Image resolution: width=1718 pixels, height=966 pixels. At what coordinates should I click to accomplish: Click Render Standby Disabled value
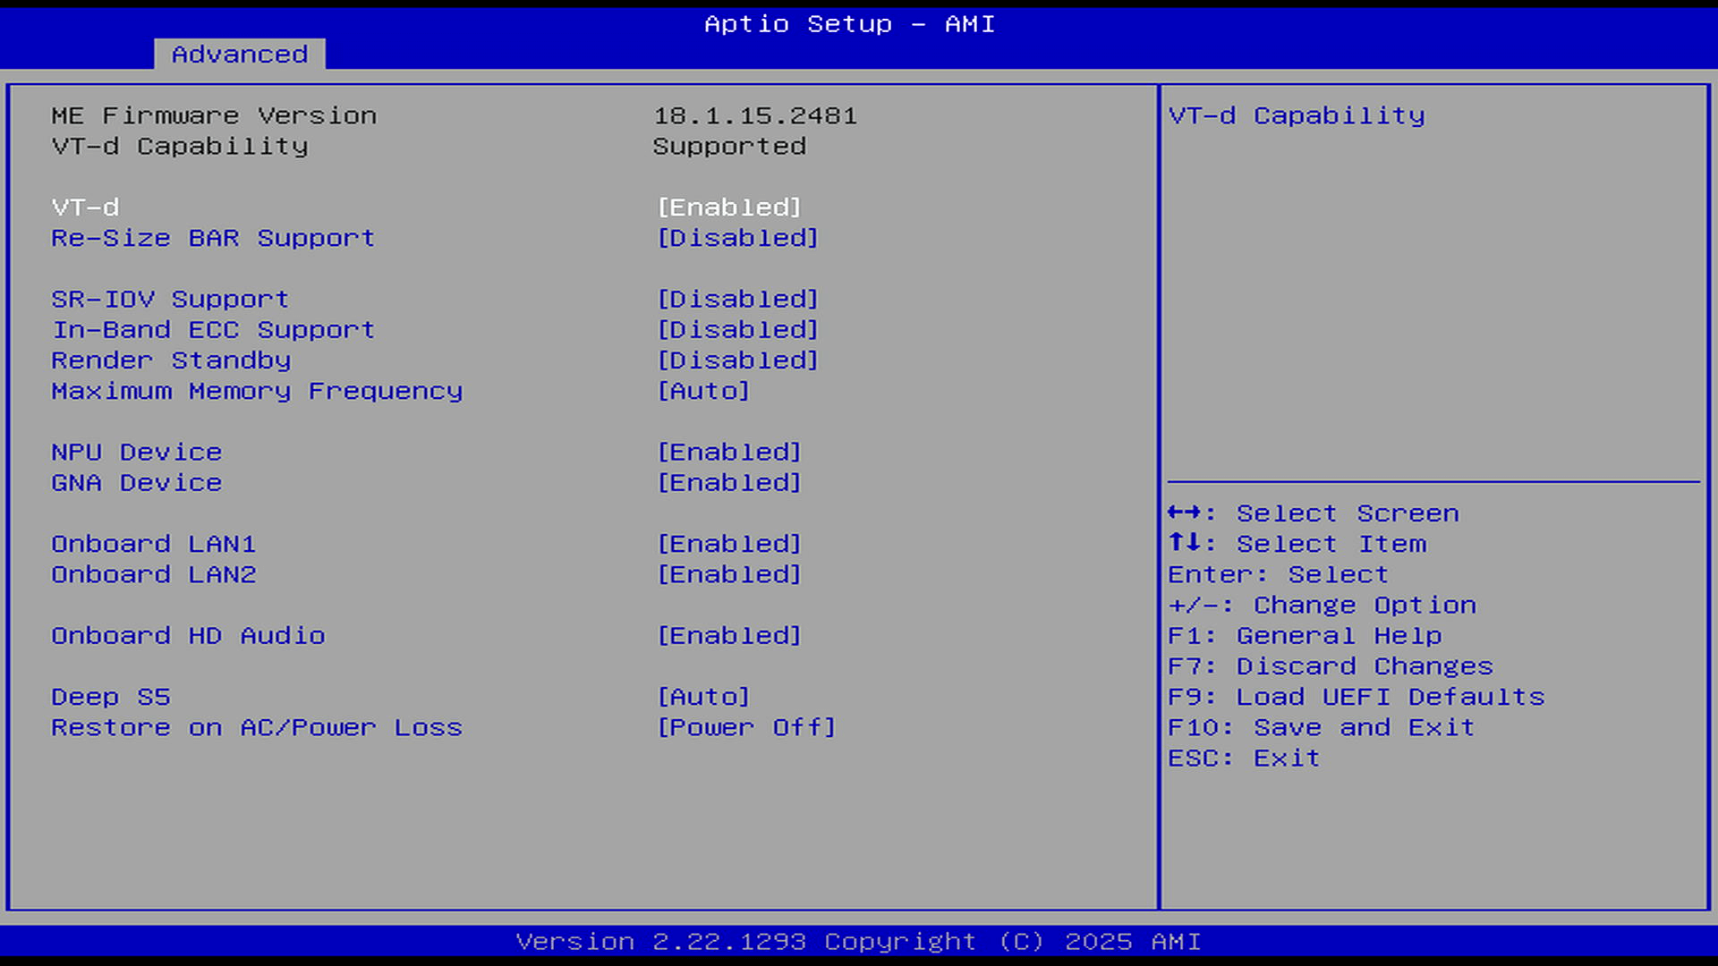737,360
